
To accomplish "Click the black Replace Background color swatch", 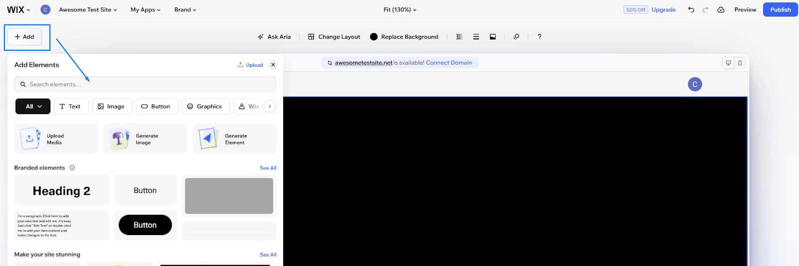I will pyautogui.click(x=374, y=37).
